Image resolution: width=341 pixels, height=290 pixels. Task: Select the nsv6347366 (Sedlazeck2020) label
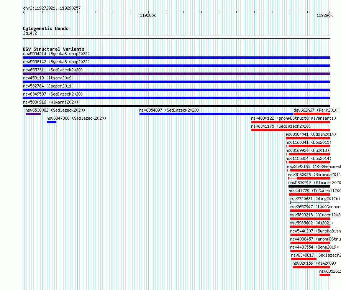coord(76,118)
